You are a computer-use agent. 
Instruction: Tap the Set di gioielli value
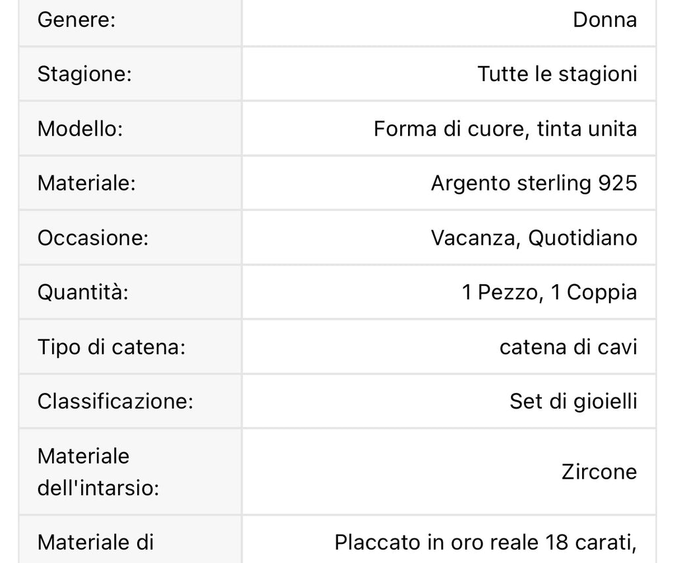[573, 401]
